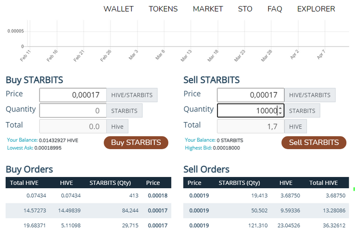Select sell order HIVE value 23.04526

[x=289, y=225]
